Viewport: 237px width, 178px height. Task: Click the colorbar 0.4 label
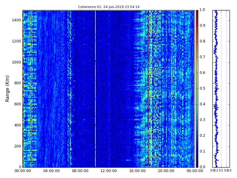[202, 104]
